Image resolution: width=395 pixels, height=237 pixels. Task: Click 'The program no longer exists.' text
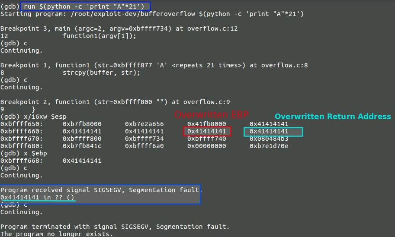56,234
